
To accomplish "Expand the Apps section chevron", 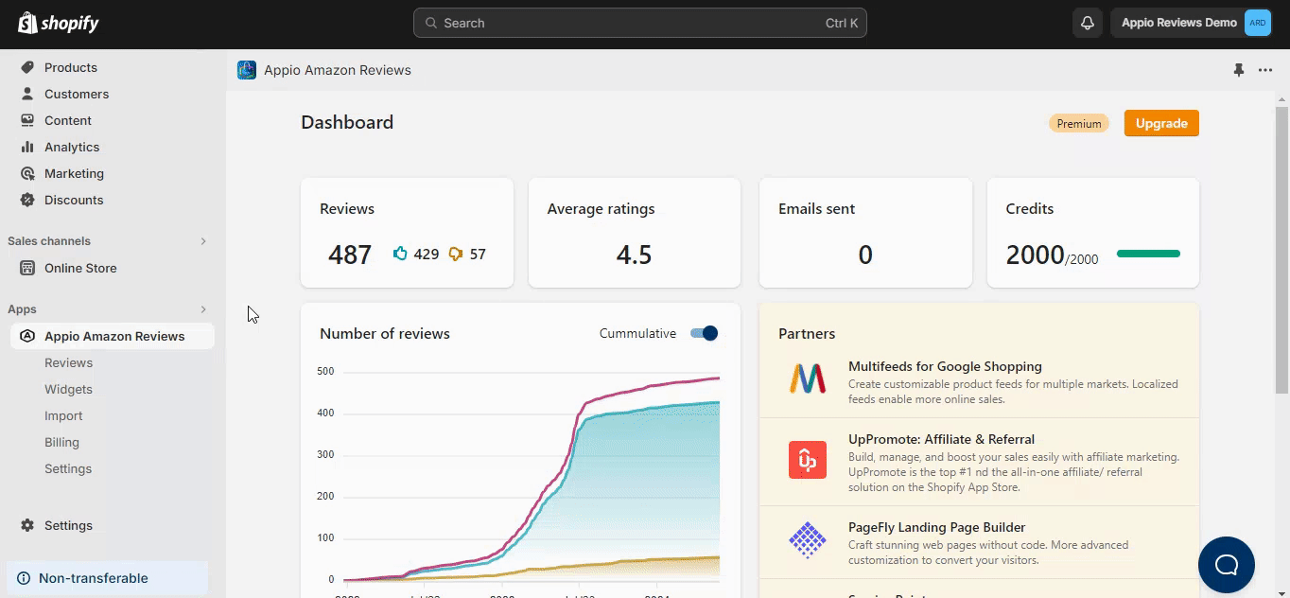I will [203, 309].
